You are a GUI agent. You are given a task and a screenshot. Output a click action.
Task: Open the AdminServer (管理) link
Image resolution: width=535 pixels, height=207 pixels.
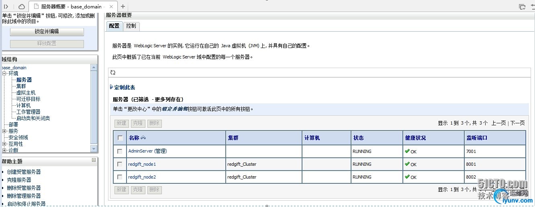point(147,151)
